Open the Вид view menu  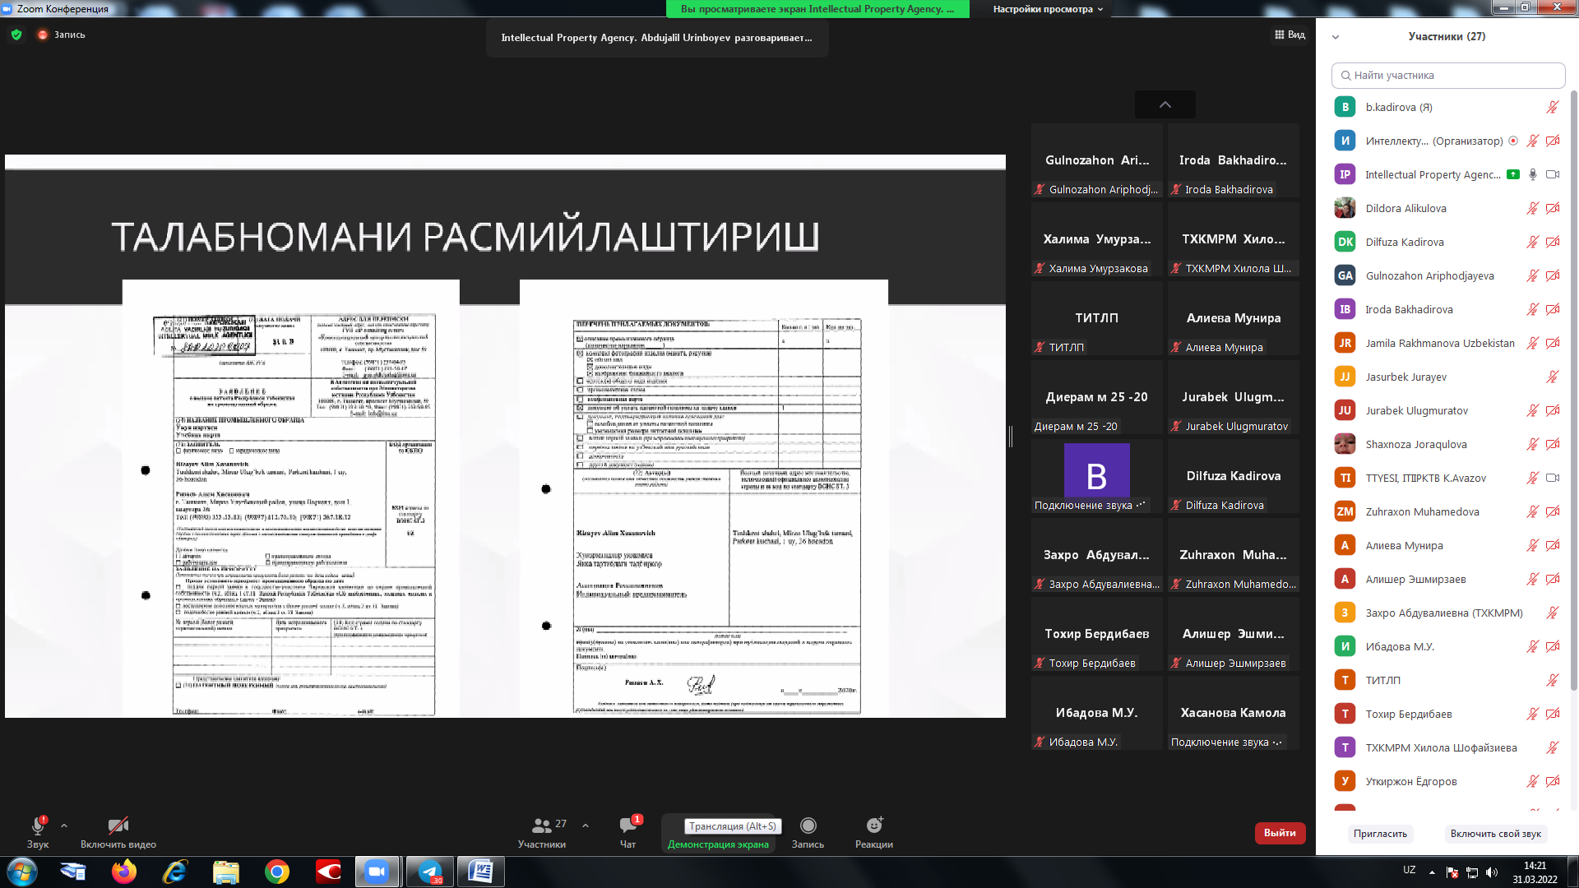1290,35
